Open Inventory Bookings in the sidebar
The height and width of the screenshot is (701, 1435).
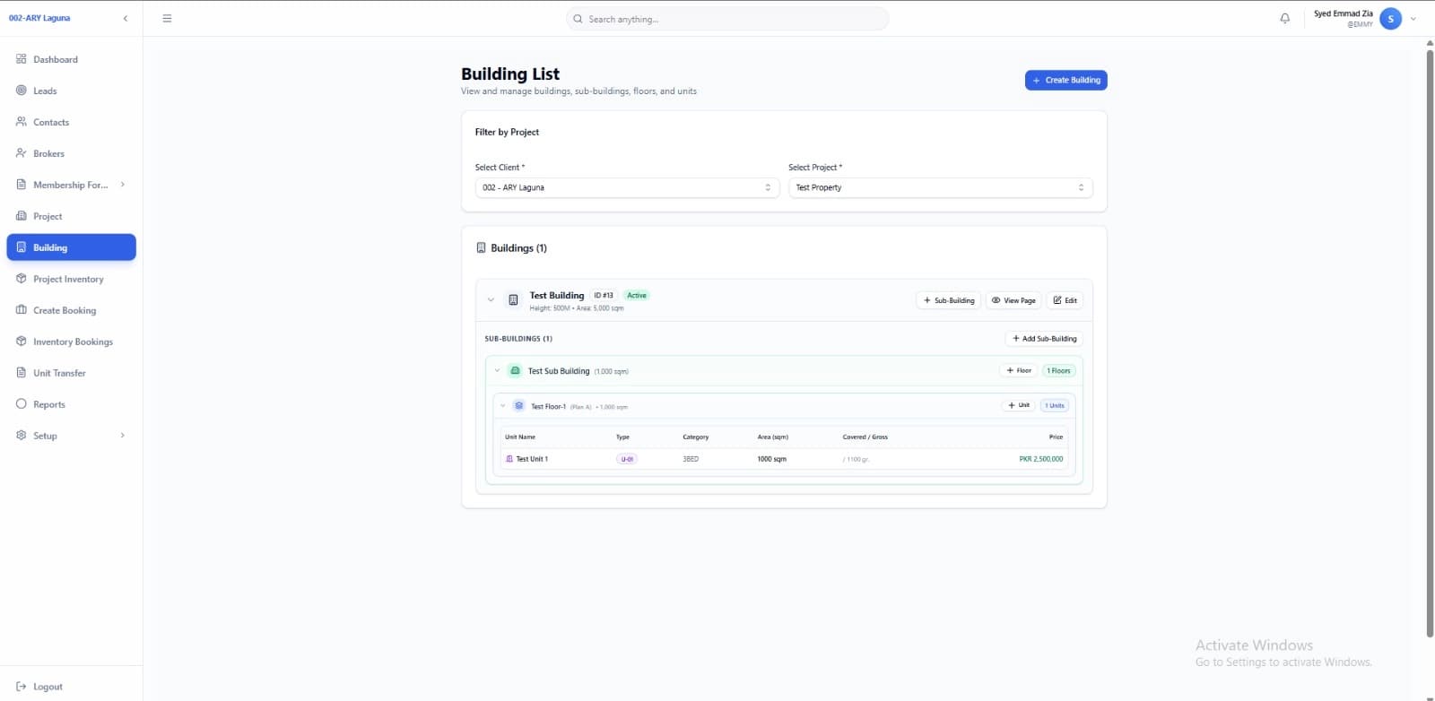pos(71,342)
